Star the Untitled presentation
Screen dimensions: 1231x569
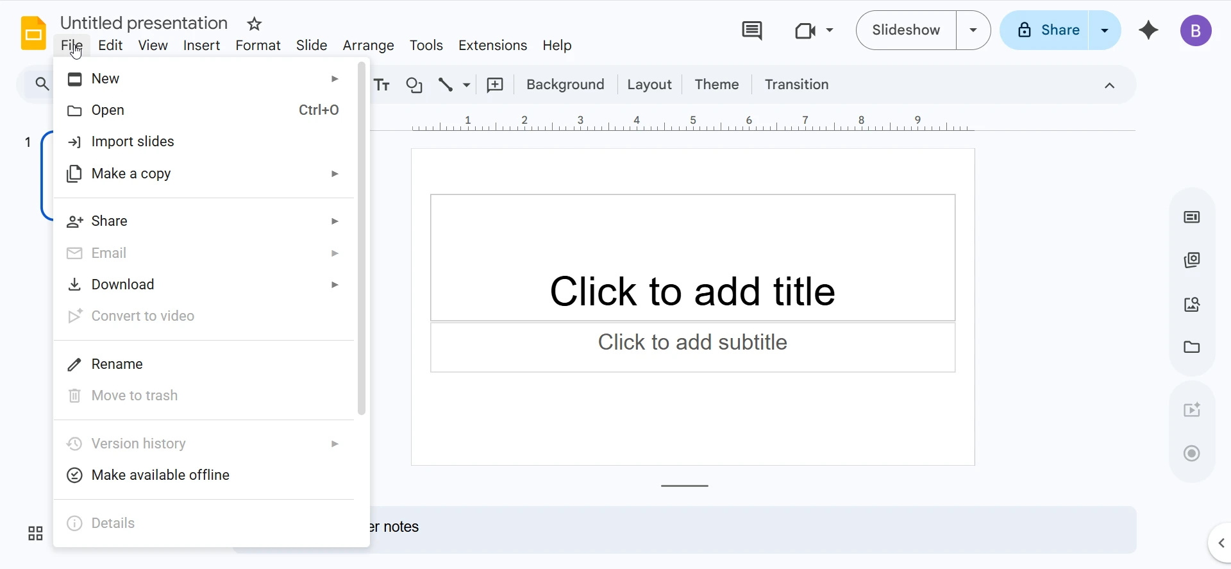(x=255, y=24)
